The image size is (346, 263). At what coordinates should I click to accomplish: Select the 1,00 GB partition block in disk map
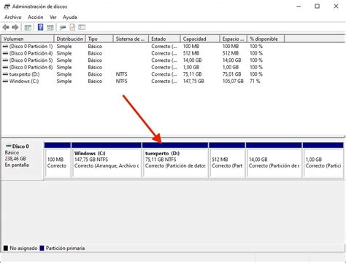[323, 160]
